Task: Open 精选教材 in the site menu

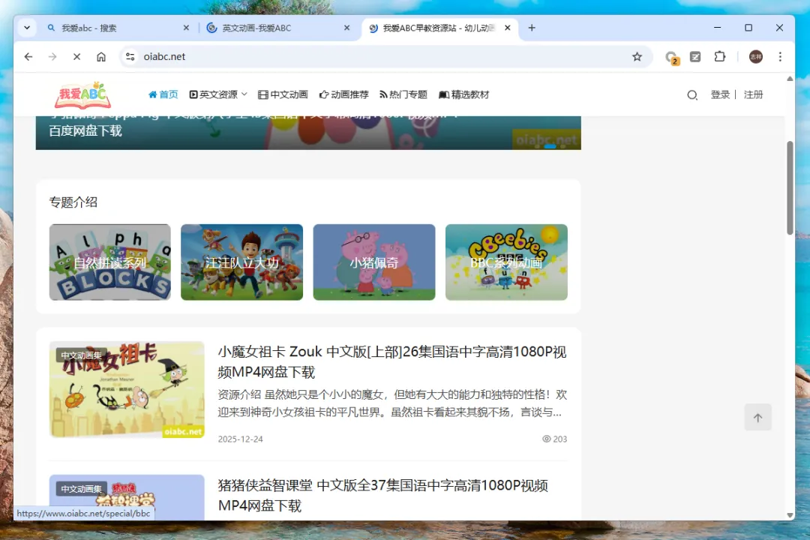Action: point(464,94)
